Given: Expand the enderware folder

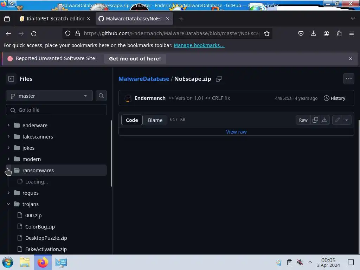Looking at the screenshot, I should pyautogui.click(x=8, y=126).
